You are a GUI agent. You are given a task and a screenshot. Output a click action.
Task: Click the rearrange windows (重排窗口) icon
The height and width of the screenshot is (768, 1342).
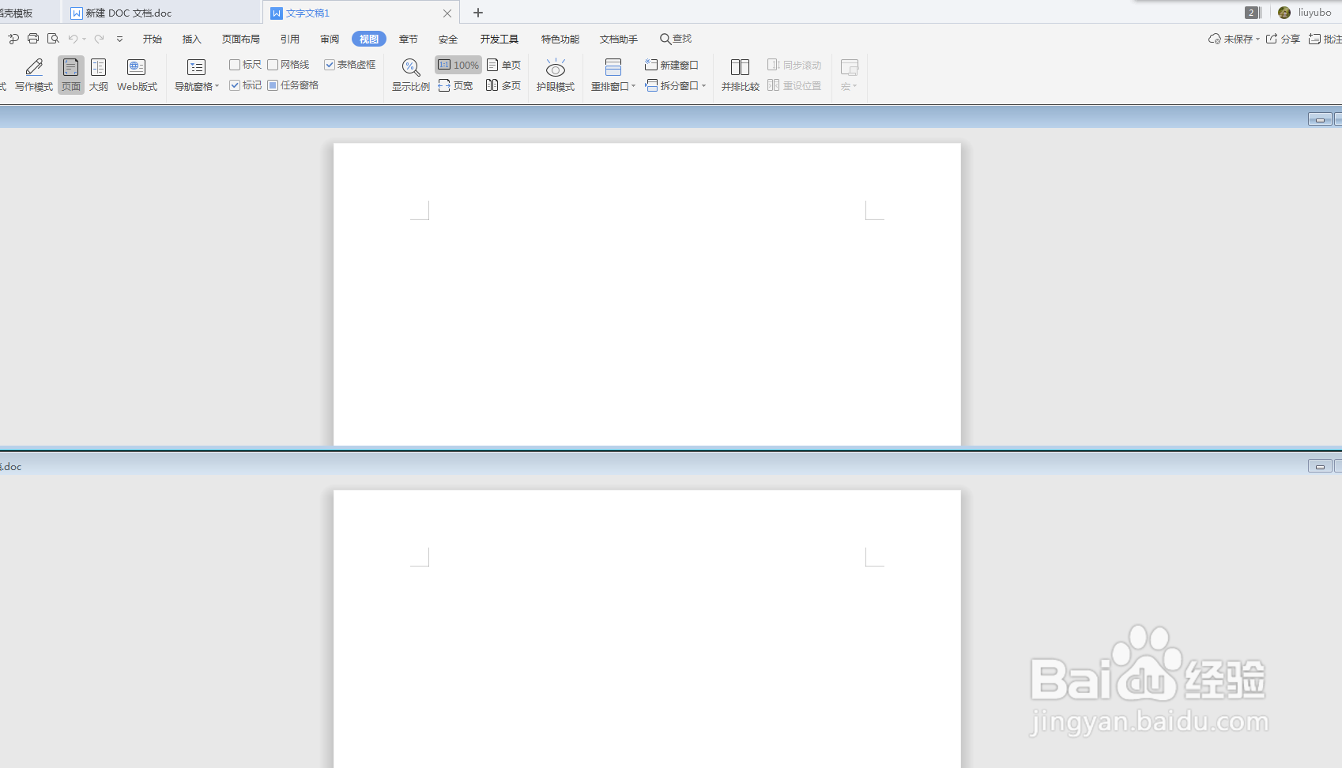[613, 68]
